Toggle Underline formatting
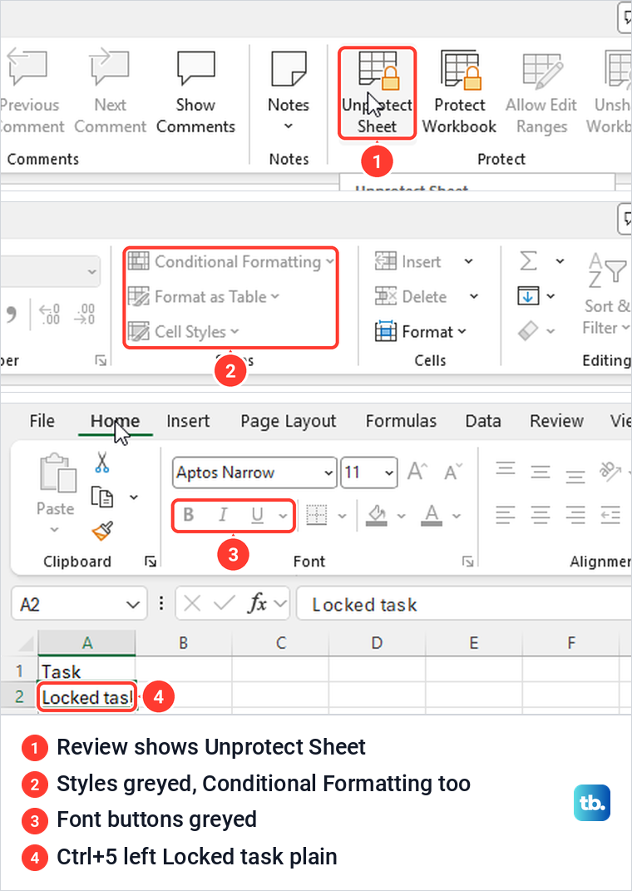 click(x=257, y=515)
